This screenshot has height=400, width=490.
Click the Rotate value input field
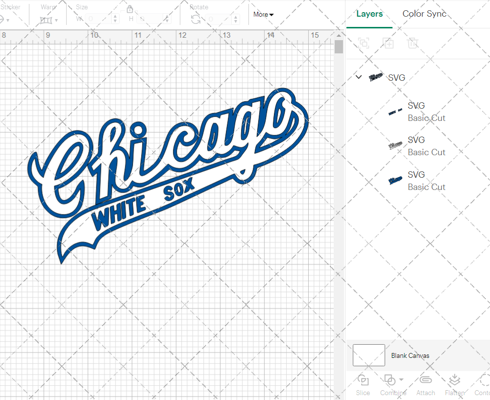coord(219,20)
